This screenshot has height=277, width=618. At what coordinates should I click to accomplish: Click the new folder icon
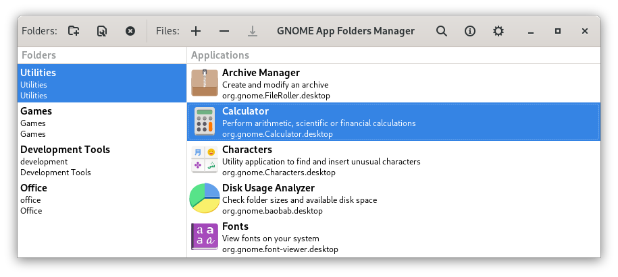74,31
